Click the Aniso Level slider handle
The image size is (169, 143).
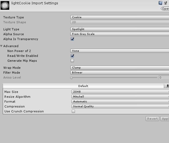point(71,78)
